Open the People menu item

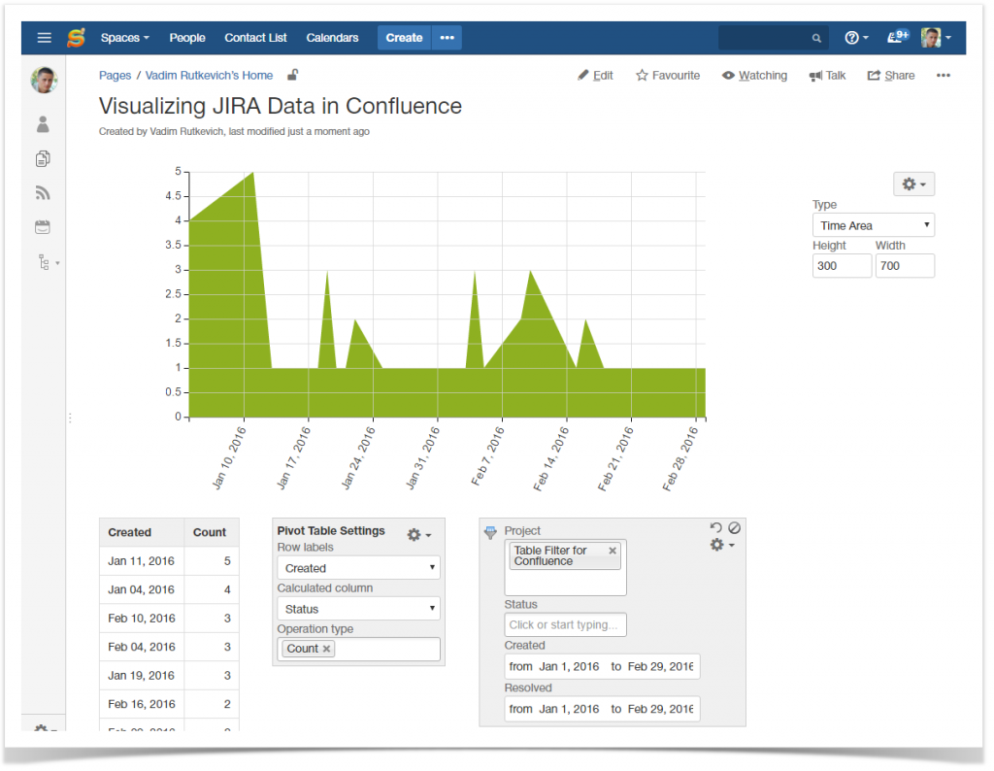click(x=186, y=38)
